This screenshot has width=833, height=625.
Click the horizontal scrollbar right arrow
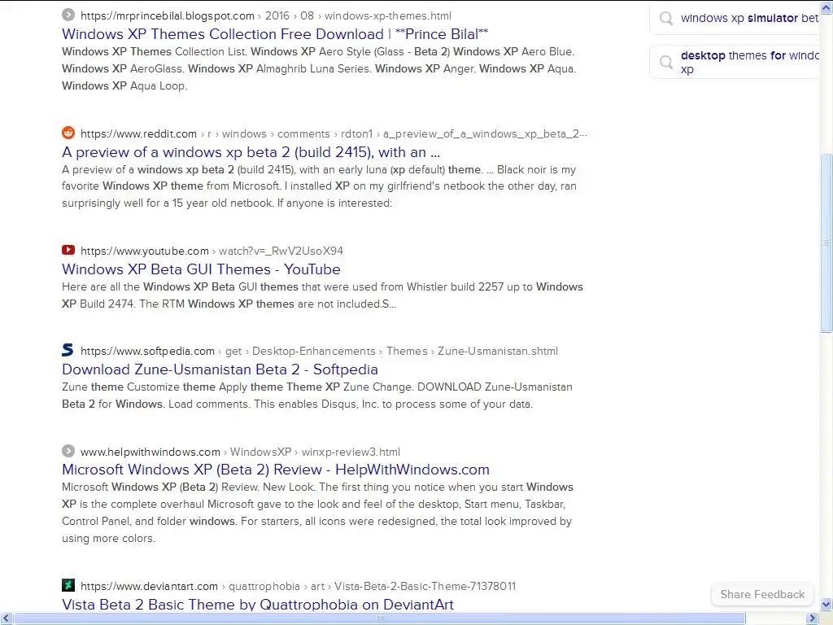813,618
